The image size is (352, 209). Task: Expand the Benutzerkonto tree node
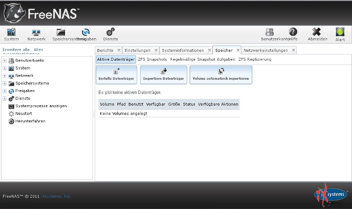tap(4, 61)
